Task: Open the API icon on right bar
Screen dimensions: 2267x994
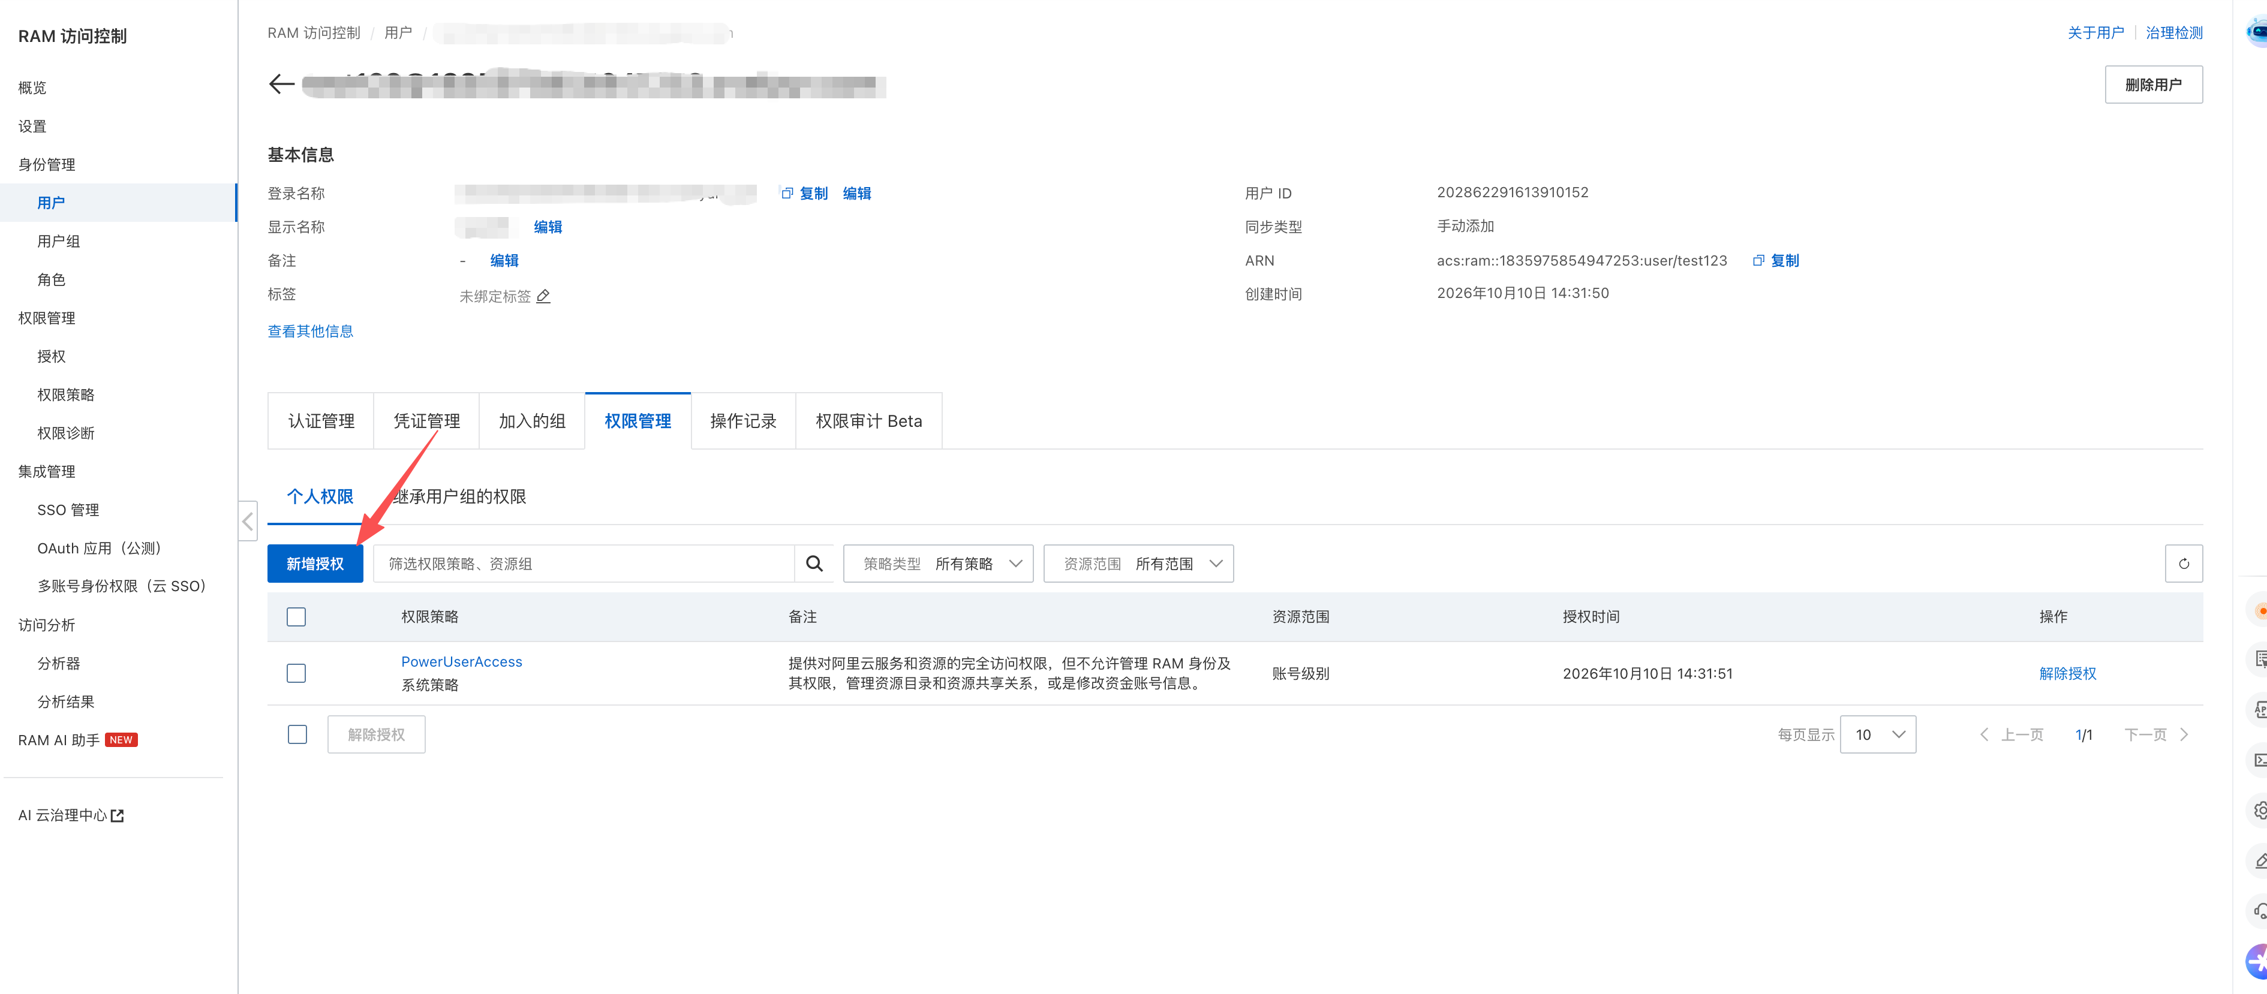Action: [x=2259, y=709]
